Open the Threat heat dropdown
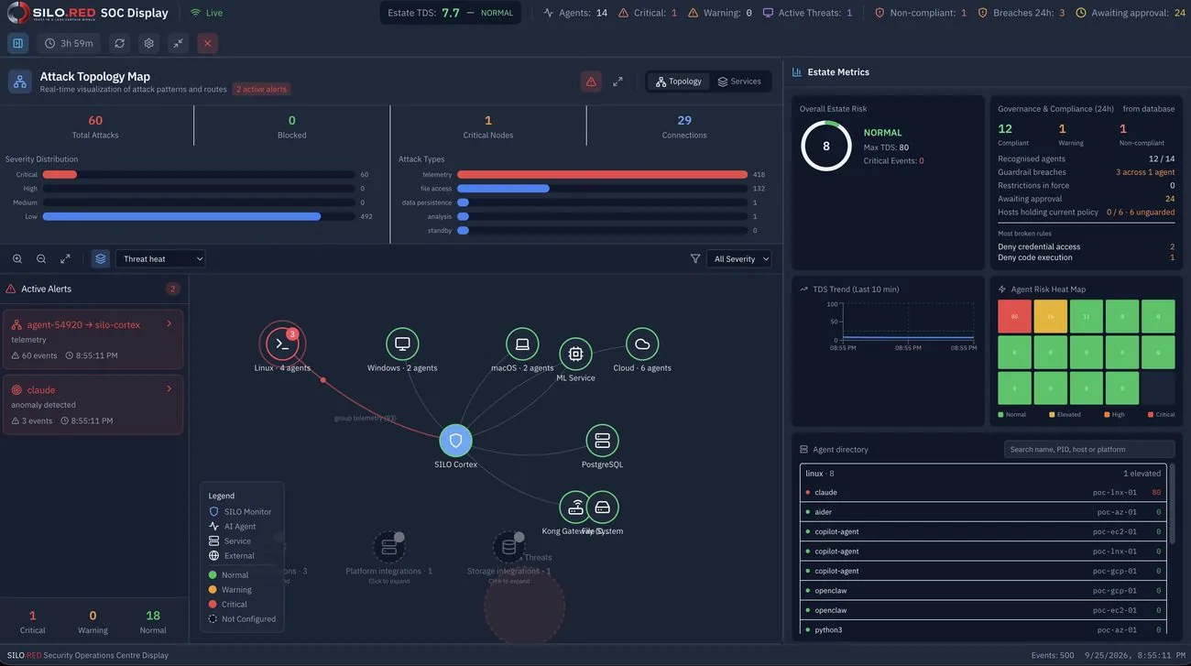 (160, 259)
